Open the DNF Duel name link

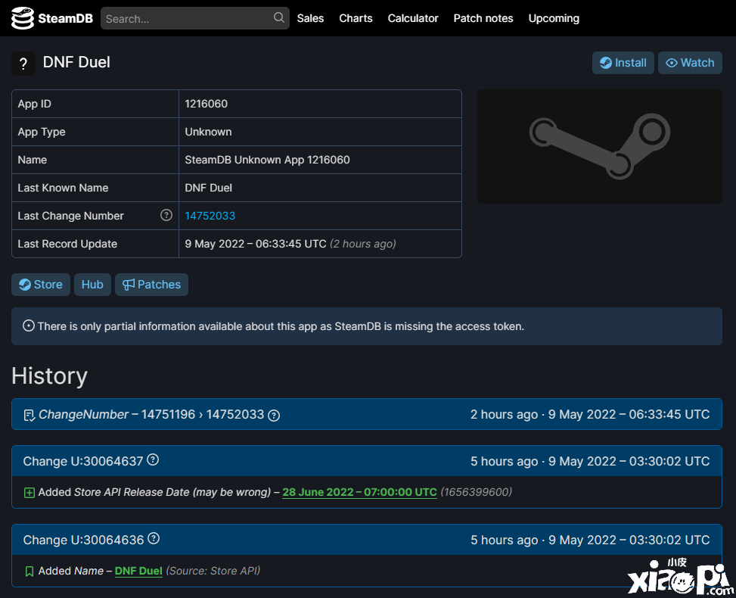(x=138, y=571)
